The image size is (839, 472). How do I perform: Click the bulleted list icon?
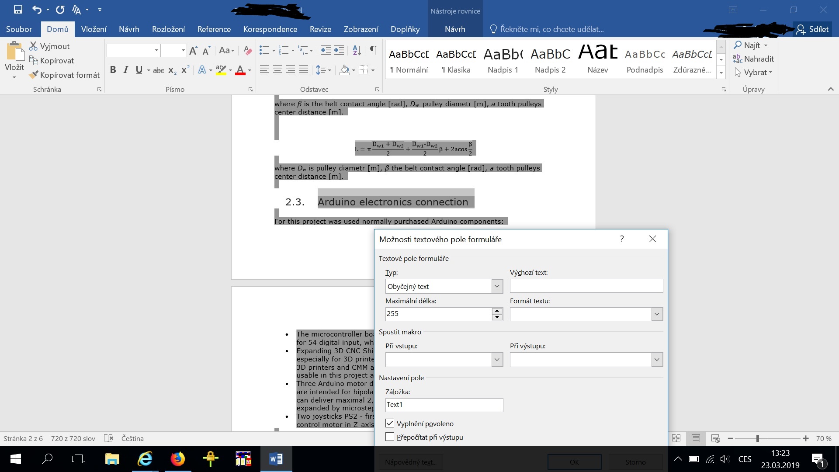coord(264,50)
